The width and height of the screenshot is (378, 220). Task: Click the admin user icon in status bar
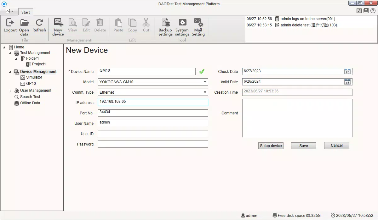[x=243, y=216]
